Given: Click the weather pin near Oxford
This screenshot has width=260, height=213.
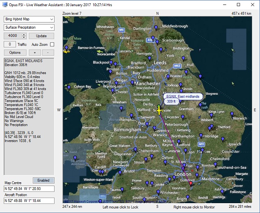Looking at the screenshot, I should click(165, 162).
